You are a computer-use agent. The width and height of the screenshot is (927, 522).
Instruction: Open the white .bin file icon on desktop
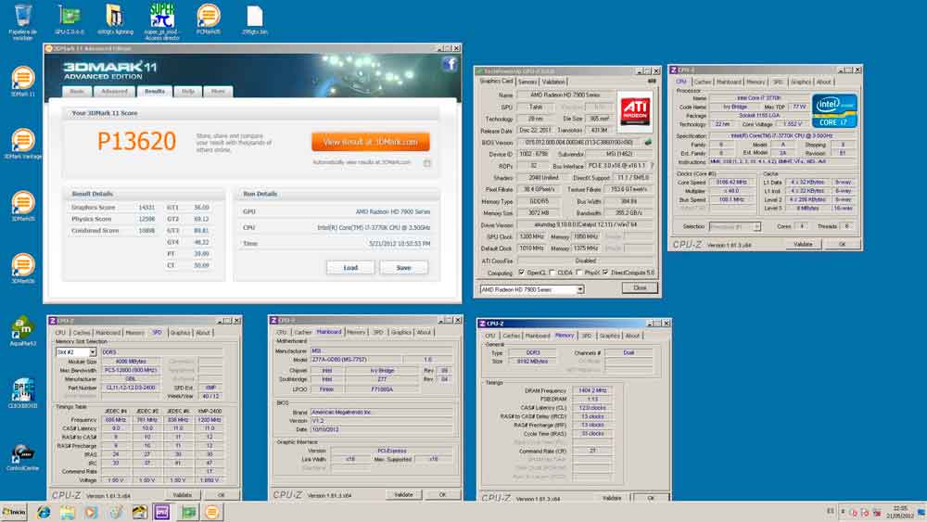[x=255, y=17]
